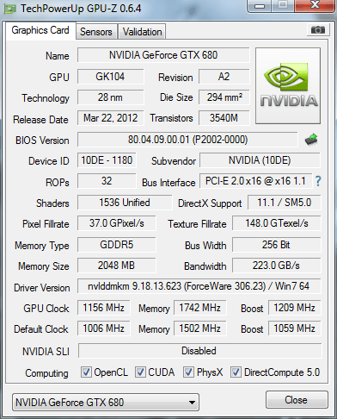Click the BIOS save chip icon
Screen dimensions: 337x419
point(311,140)
